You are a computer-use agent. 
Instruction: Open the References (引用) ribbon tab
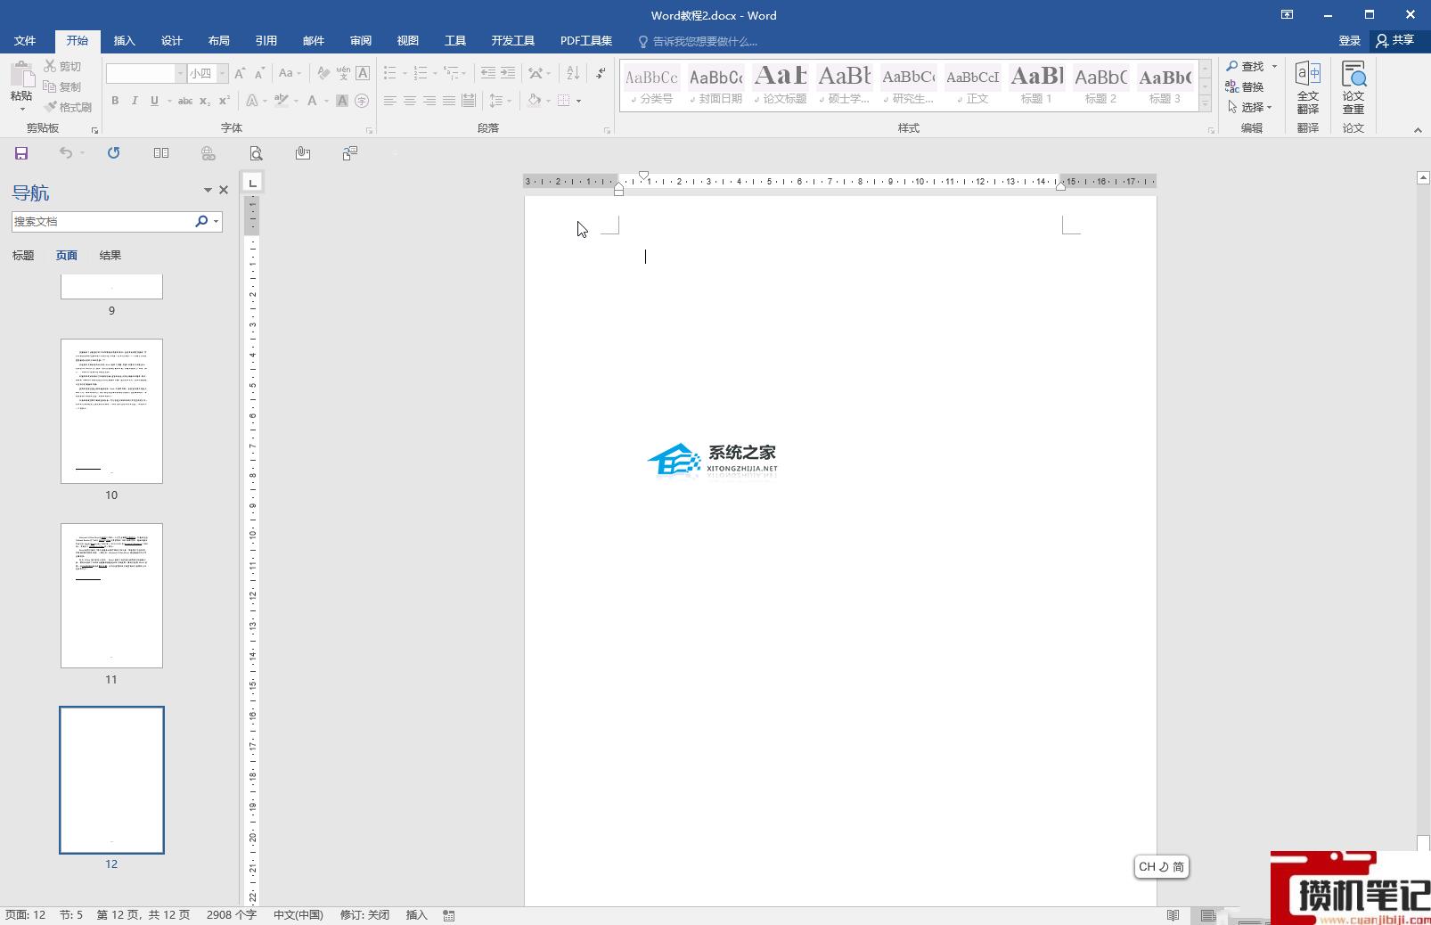click(x=266, y=41)
